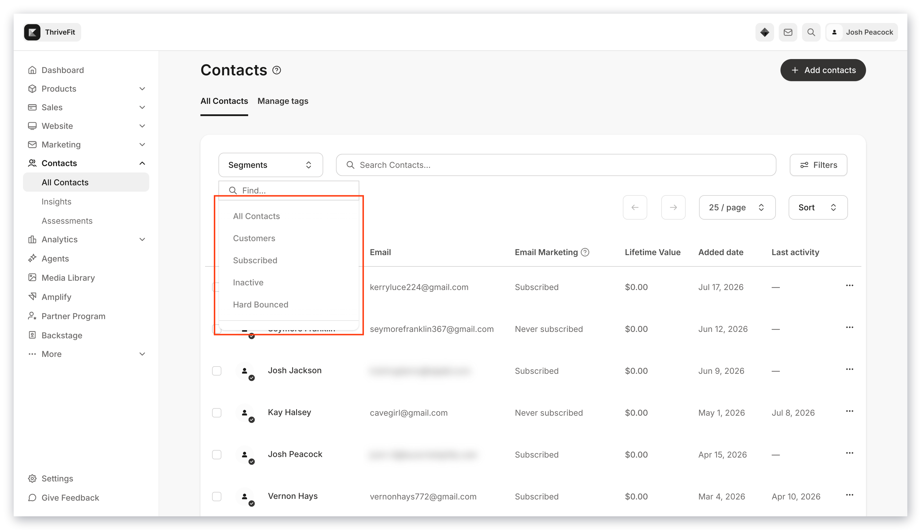Open three-dot menu for Josh Jackson

(x=850, y=369)
